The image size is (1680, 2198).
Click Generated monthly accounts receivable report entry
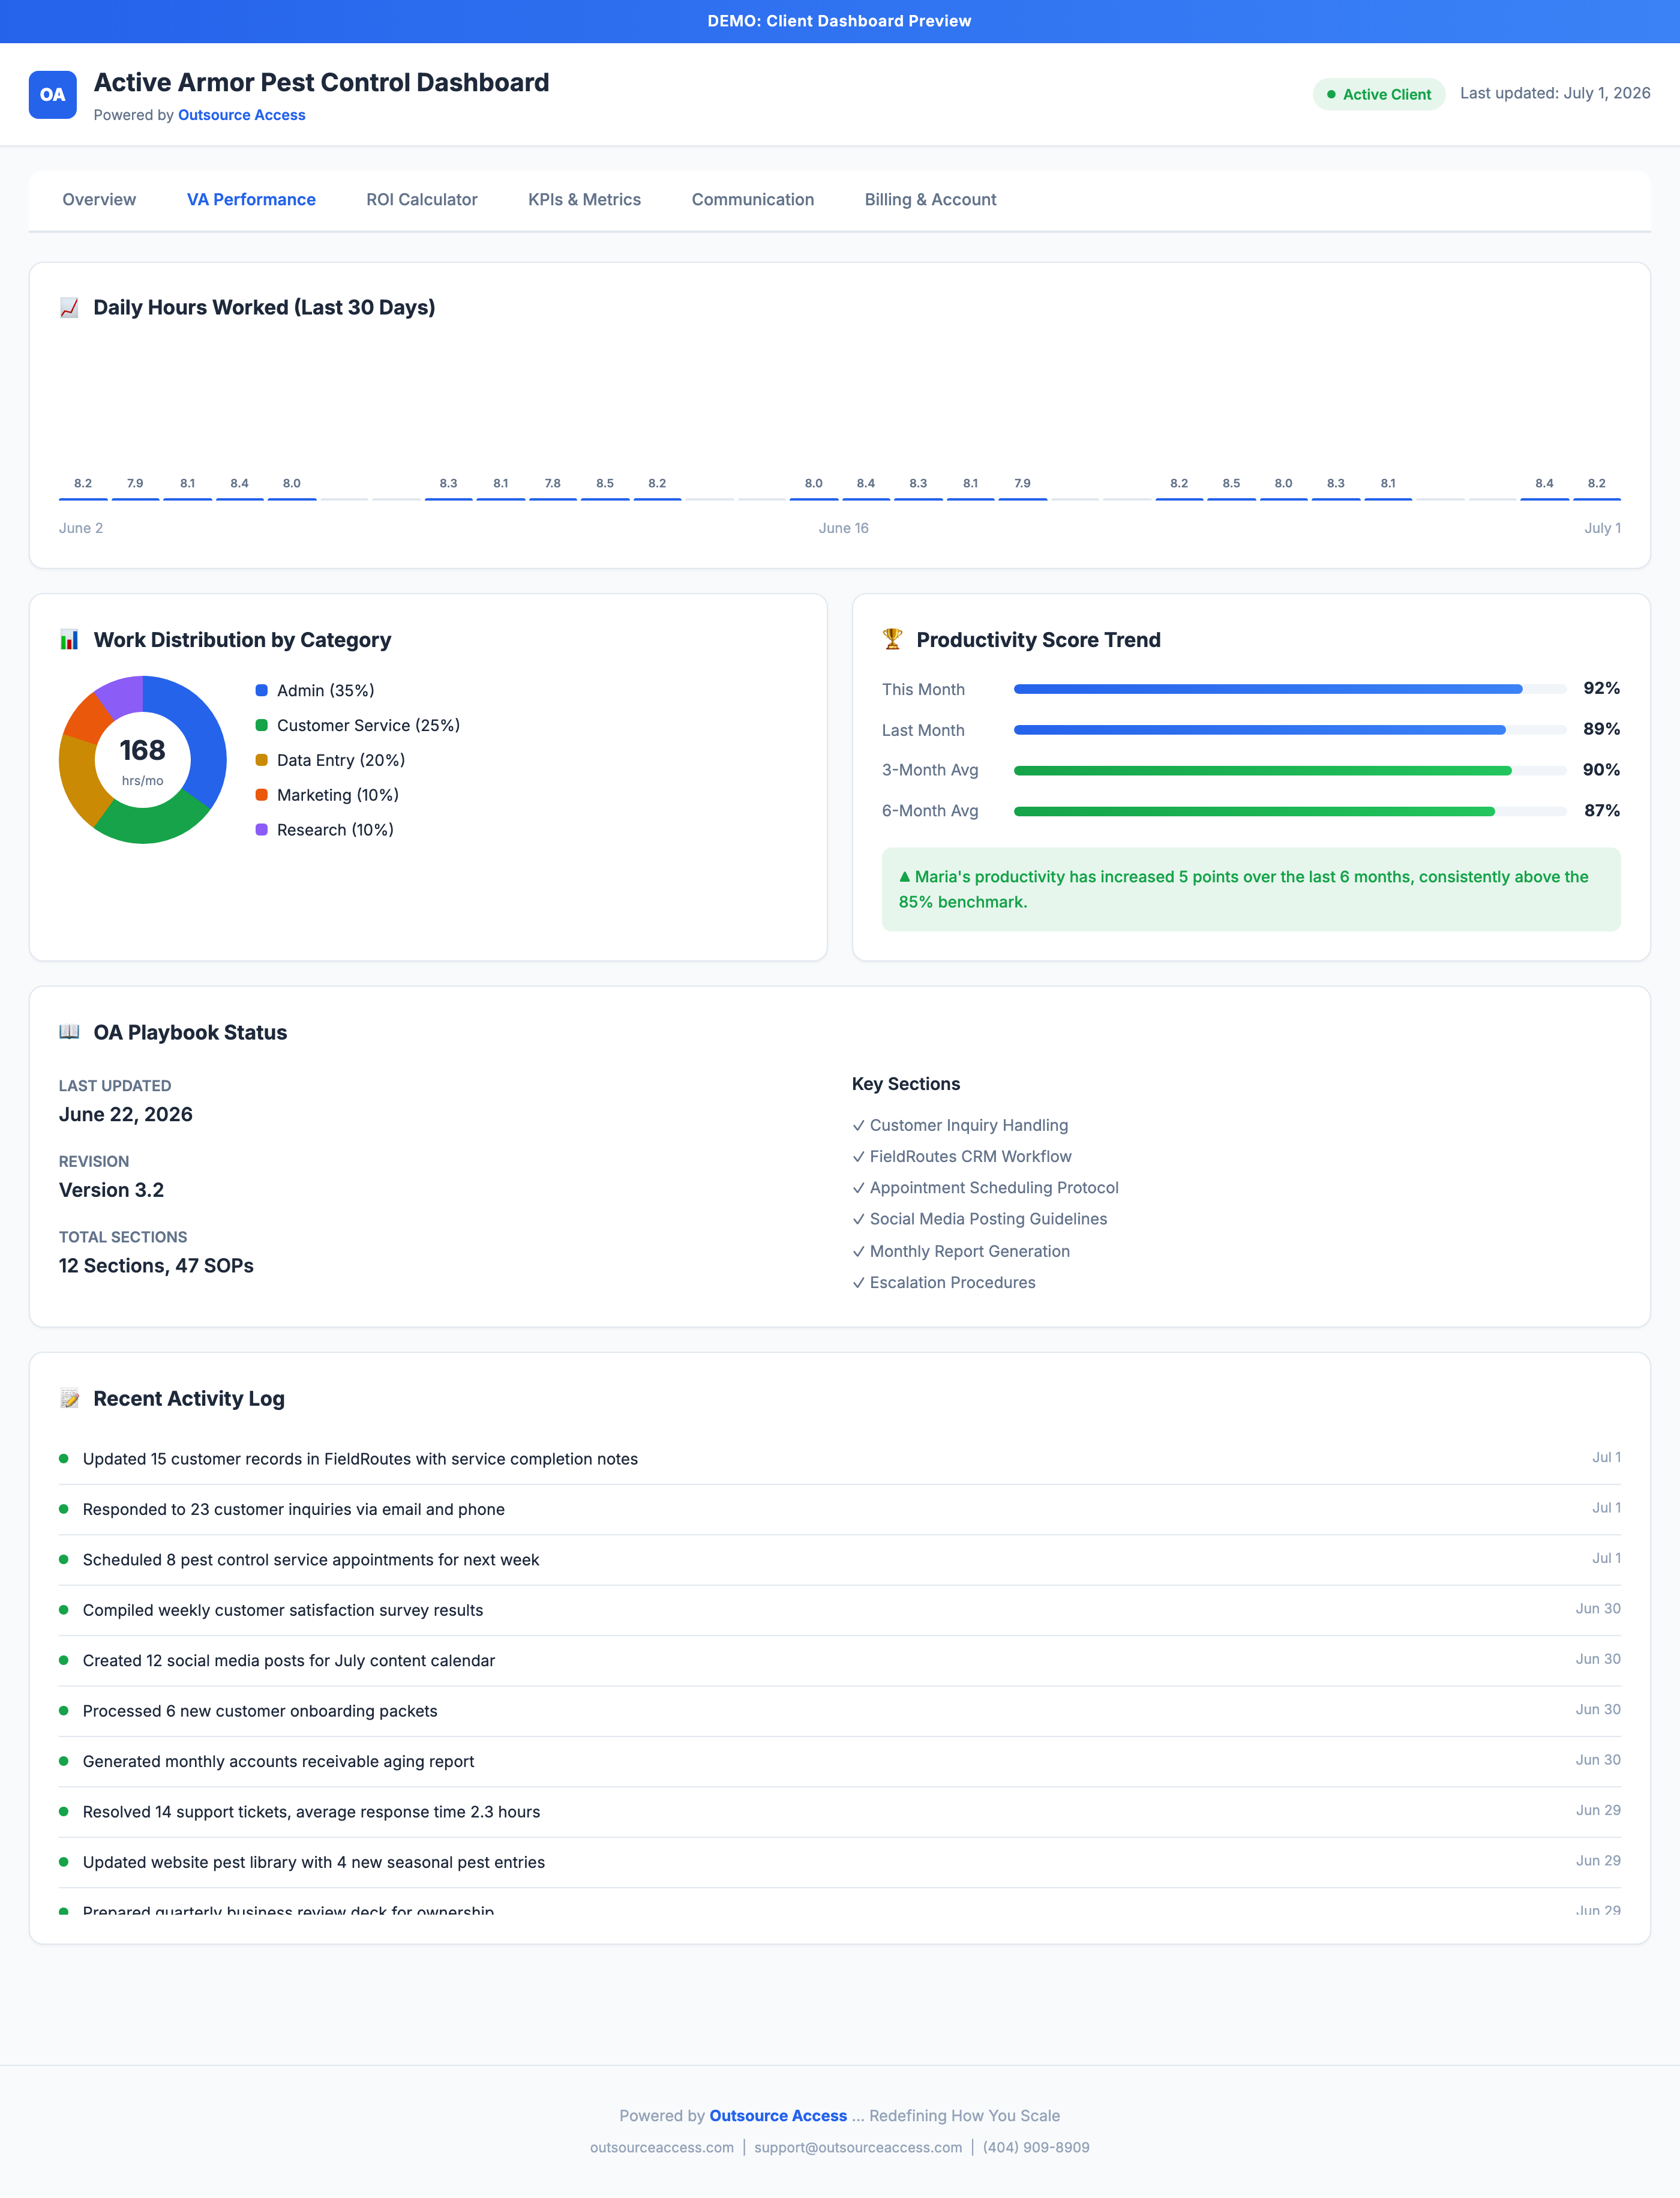click(840, 1762)
